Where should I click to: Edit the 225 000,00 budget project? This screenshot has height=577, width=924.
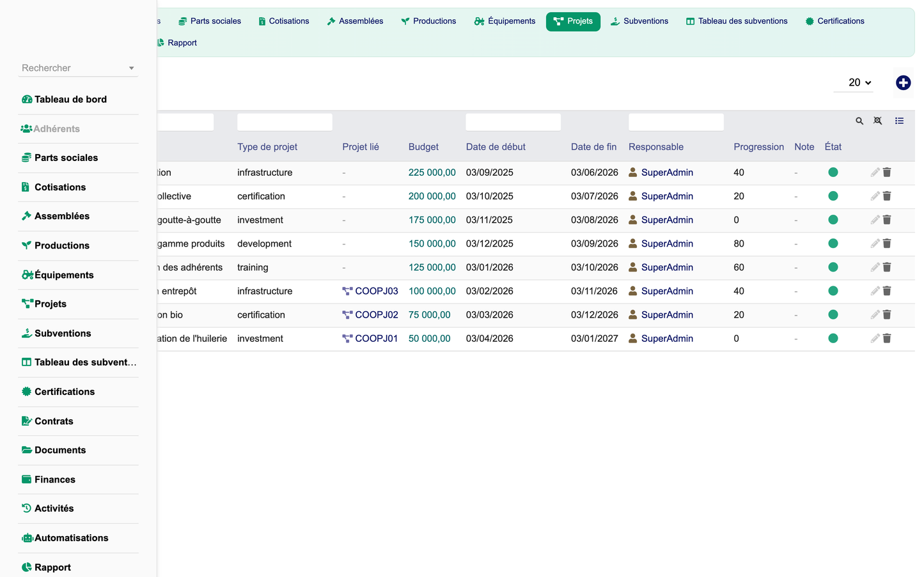[x=875, y=173]
